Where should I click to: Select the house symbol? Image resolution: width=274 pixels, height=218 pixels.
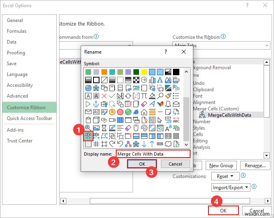(x=144, y=112)
